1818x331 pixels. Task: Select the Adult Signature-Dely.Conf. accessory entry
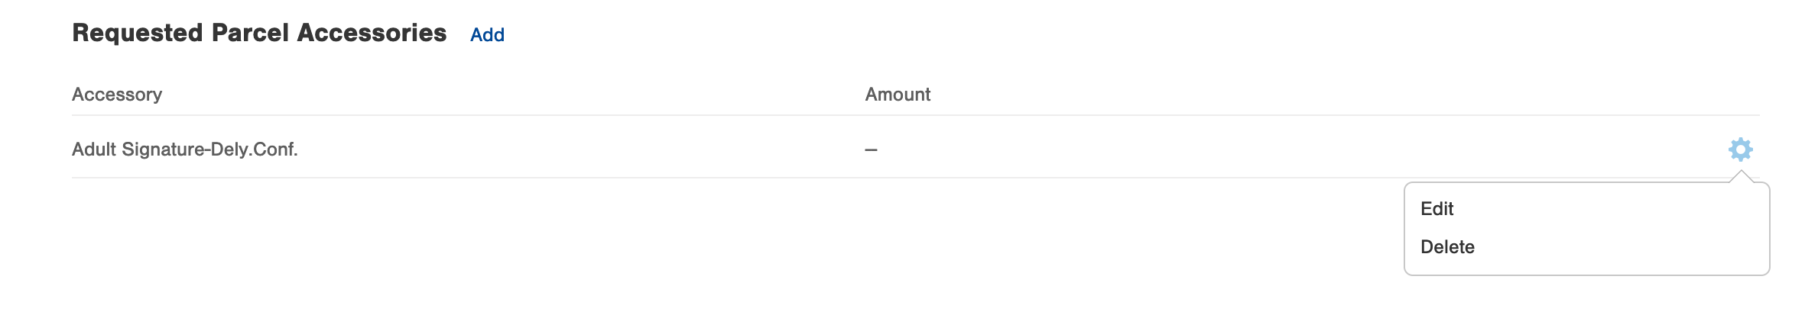(x=185, y=149)
